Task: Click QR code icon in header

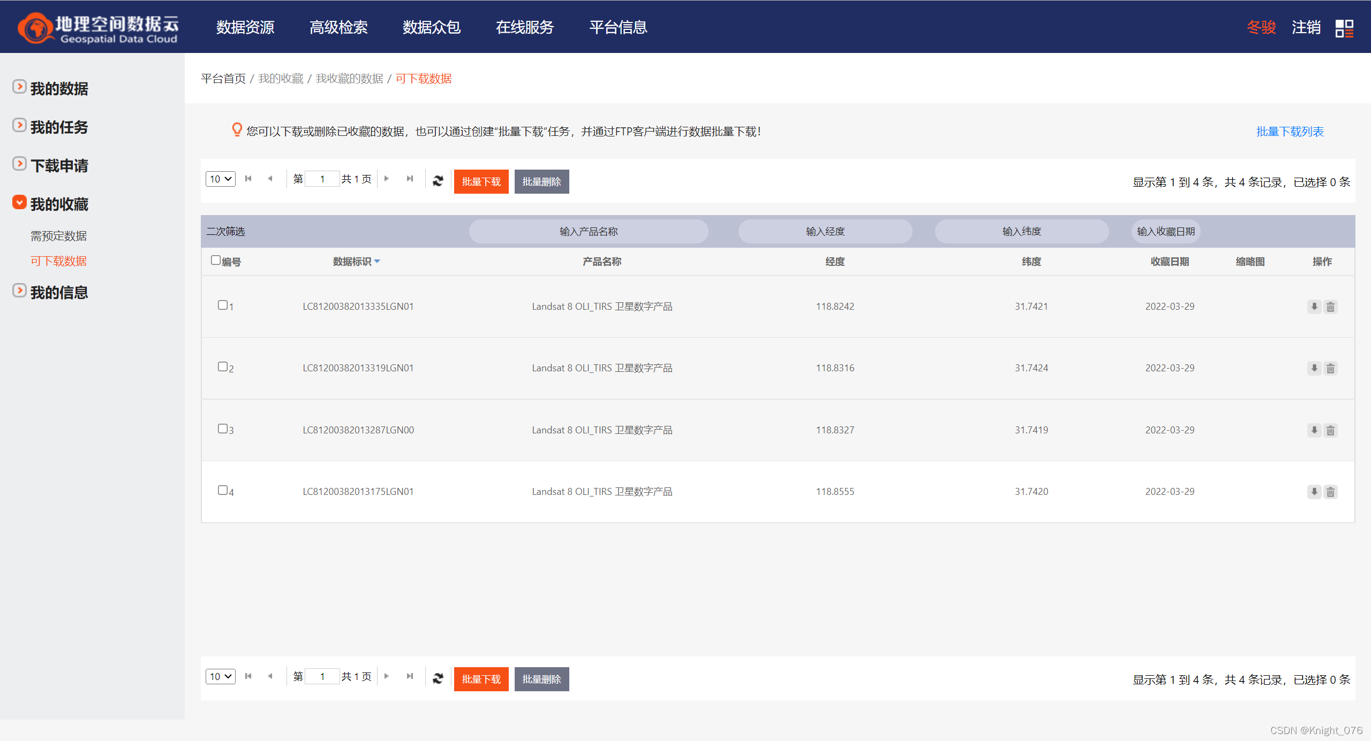Action: pos(1344,28)
